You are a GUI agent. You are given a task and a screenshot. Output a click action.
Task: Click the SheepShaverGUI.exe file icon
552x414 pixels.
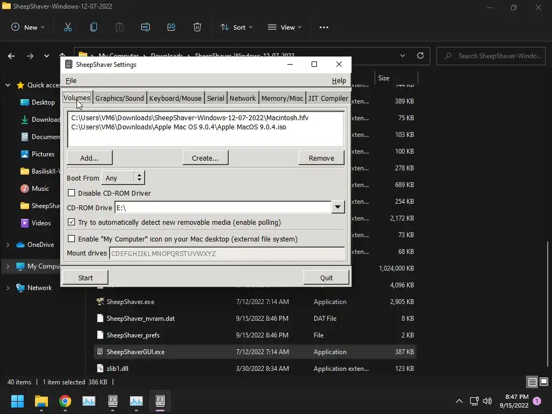[100, 351]
